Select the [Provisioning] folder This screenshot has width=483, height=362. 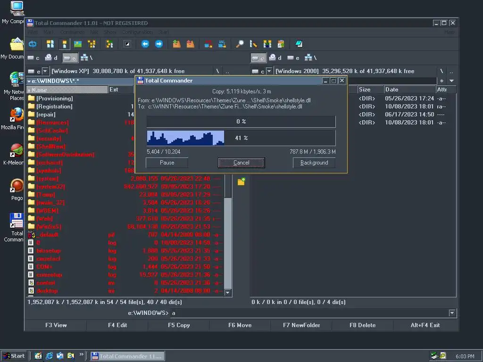(x=55, y=99)
